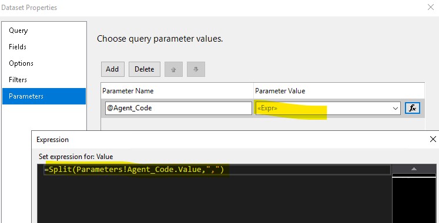Close the Dataset Properties window
The width and height of the screenshot is (439, 223).
[x=431, y=7]
